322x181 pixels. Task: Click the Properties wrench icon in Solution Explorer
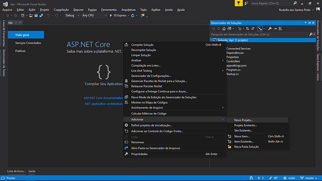(x=270, y=28)
